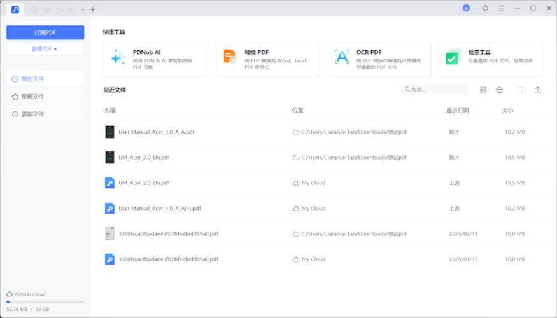This screenshot has height=318, width=557.
Task: Select 星標文件 in the sidebar
Action: (x=32, y=97)
